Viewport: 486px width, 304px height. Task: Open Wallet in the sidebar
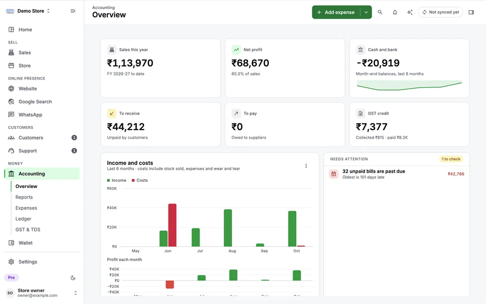click(x=42, y=243)
